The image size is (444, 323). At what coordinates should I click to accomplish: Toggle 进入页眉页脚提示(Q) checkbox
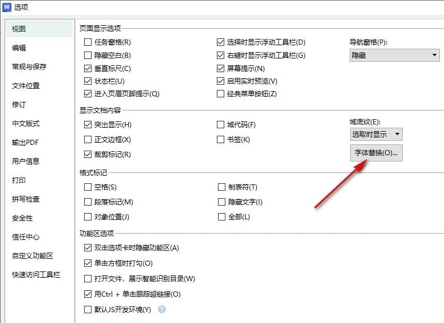[x=88, y=94]
